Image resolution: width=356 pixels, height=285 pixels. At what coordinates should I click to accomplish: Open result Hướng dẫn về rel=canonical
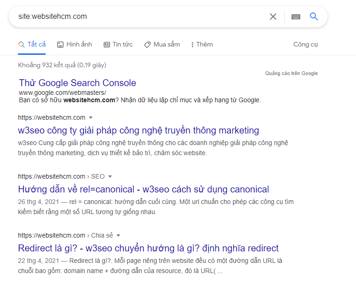coord(144,190)
